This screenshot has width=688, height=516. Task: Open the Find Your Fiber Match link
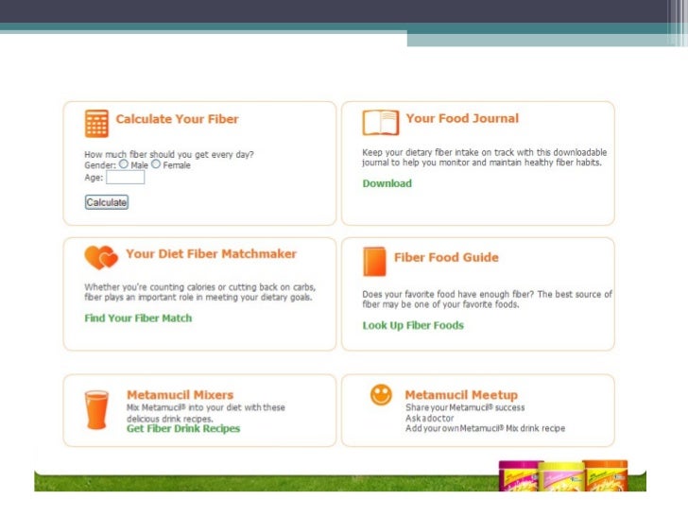(138, 318)
